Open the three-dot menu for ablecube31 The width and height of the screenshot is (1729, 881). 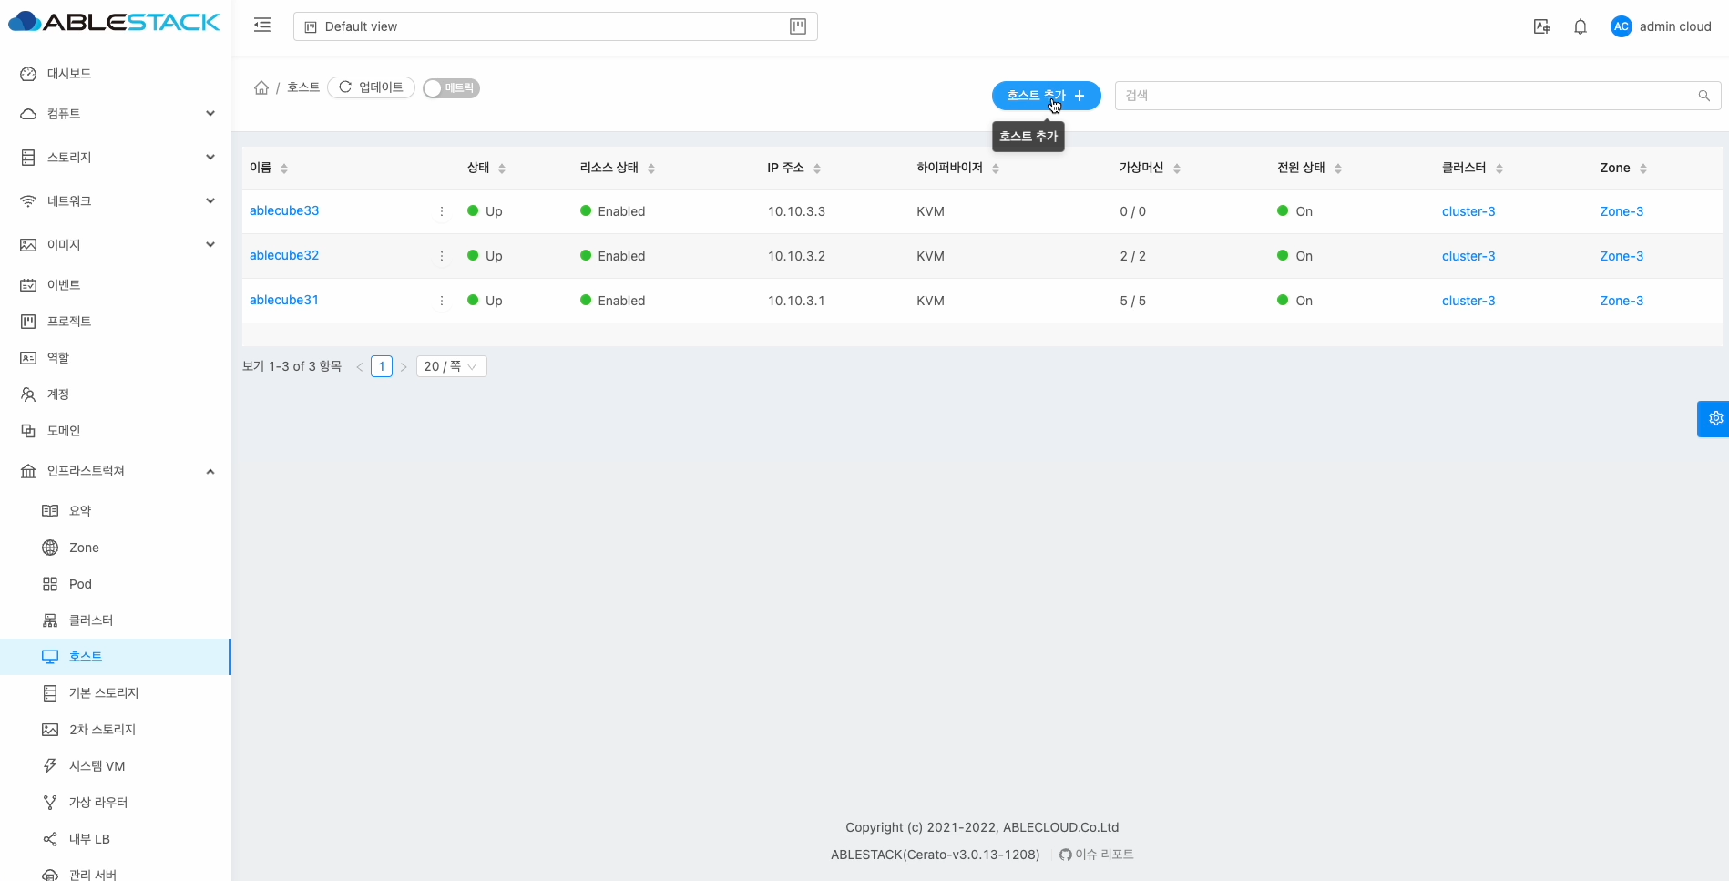click(442, 301)
